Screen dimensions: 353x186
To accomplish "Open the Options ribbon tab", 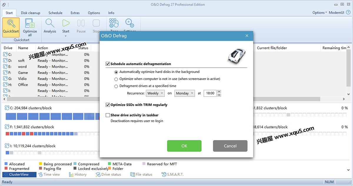I will coord(94,13).
